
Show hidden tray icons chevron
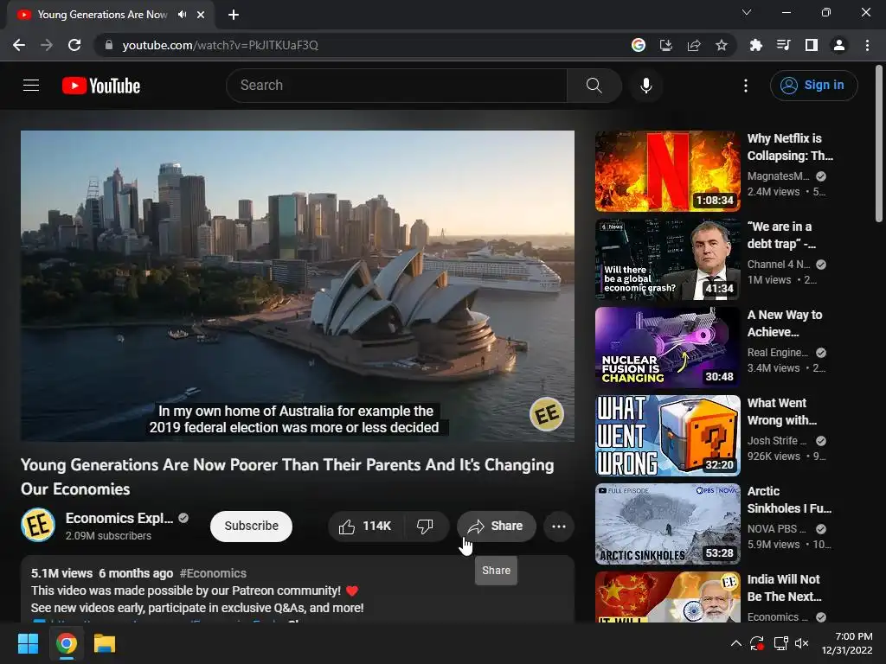(735, 643)
